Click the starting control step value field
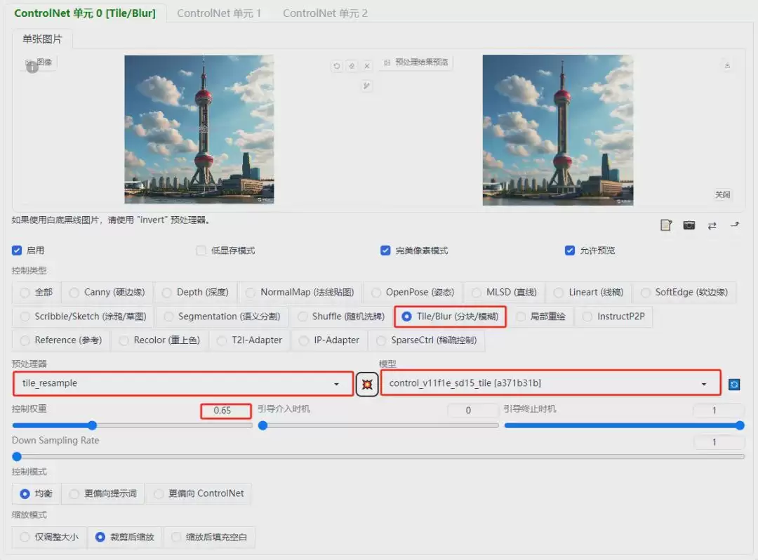 point(473,411)
